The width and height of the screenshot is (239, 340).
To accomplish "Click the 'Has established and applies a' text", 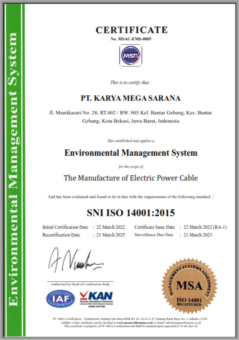I will coord(131,141).
